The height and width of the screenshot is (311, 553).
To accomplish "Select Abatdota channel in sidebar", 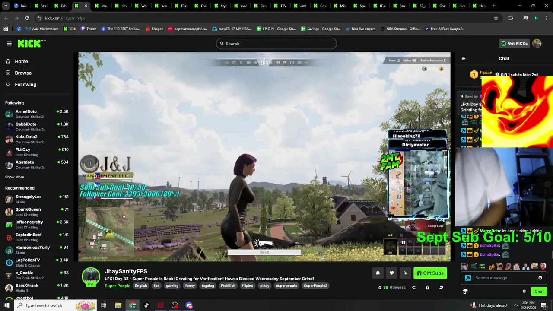I will [x=37, y=165].
